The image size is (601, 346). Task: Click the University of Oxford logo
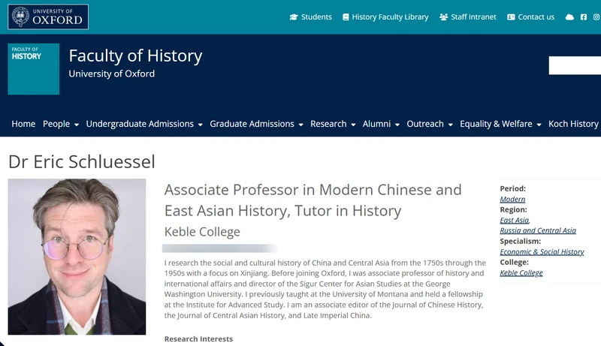(x=48, y=17)
